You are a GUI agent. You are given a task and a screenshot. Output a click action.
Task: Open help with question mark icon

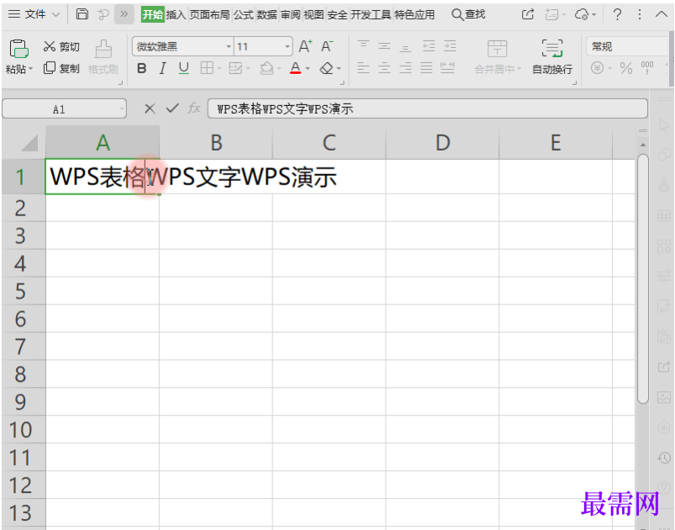coord(617,14)
